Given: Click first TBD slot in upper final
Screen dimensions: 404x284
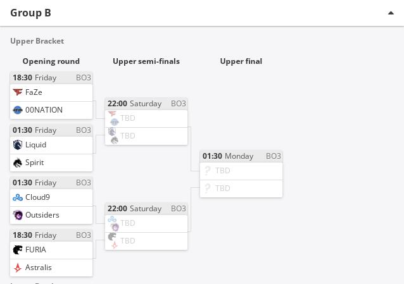Looking at the screenshot, I should [x=241, y=171].
